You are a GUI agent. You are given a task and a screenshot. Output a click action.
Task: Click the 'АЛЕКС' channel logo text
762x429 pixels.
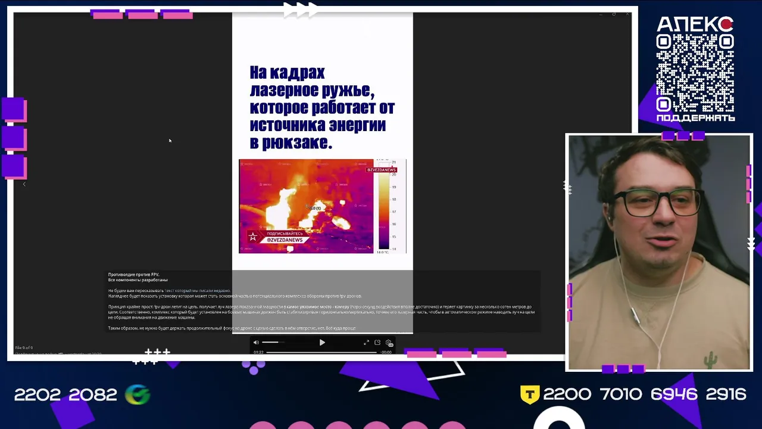pyautogui.click(x=695, y=24)
